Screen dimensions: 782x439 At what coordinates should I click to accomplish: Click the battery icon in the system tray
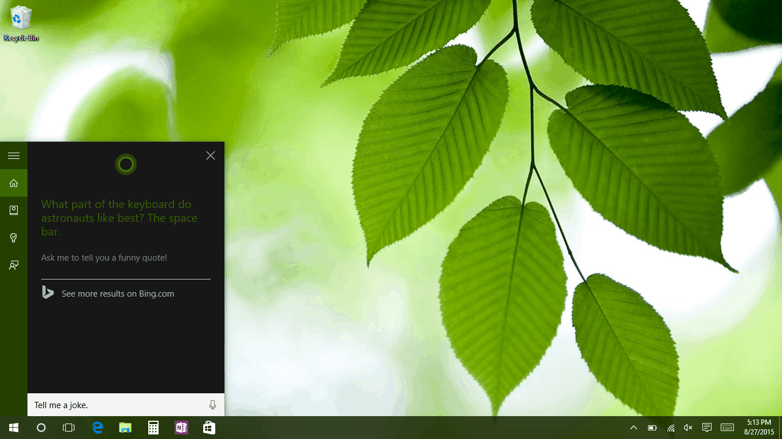pos(652,427)
